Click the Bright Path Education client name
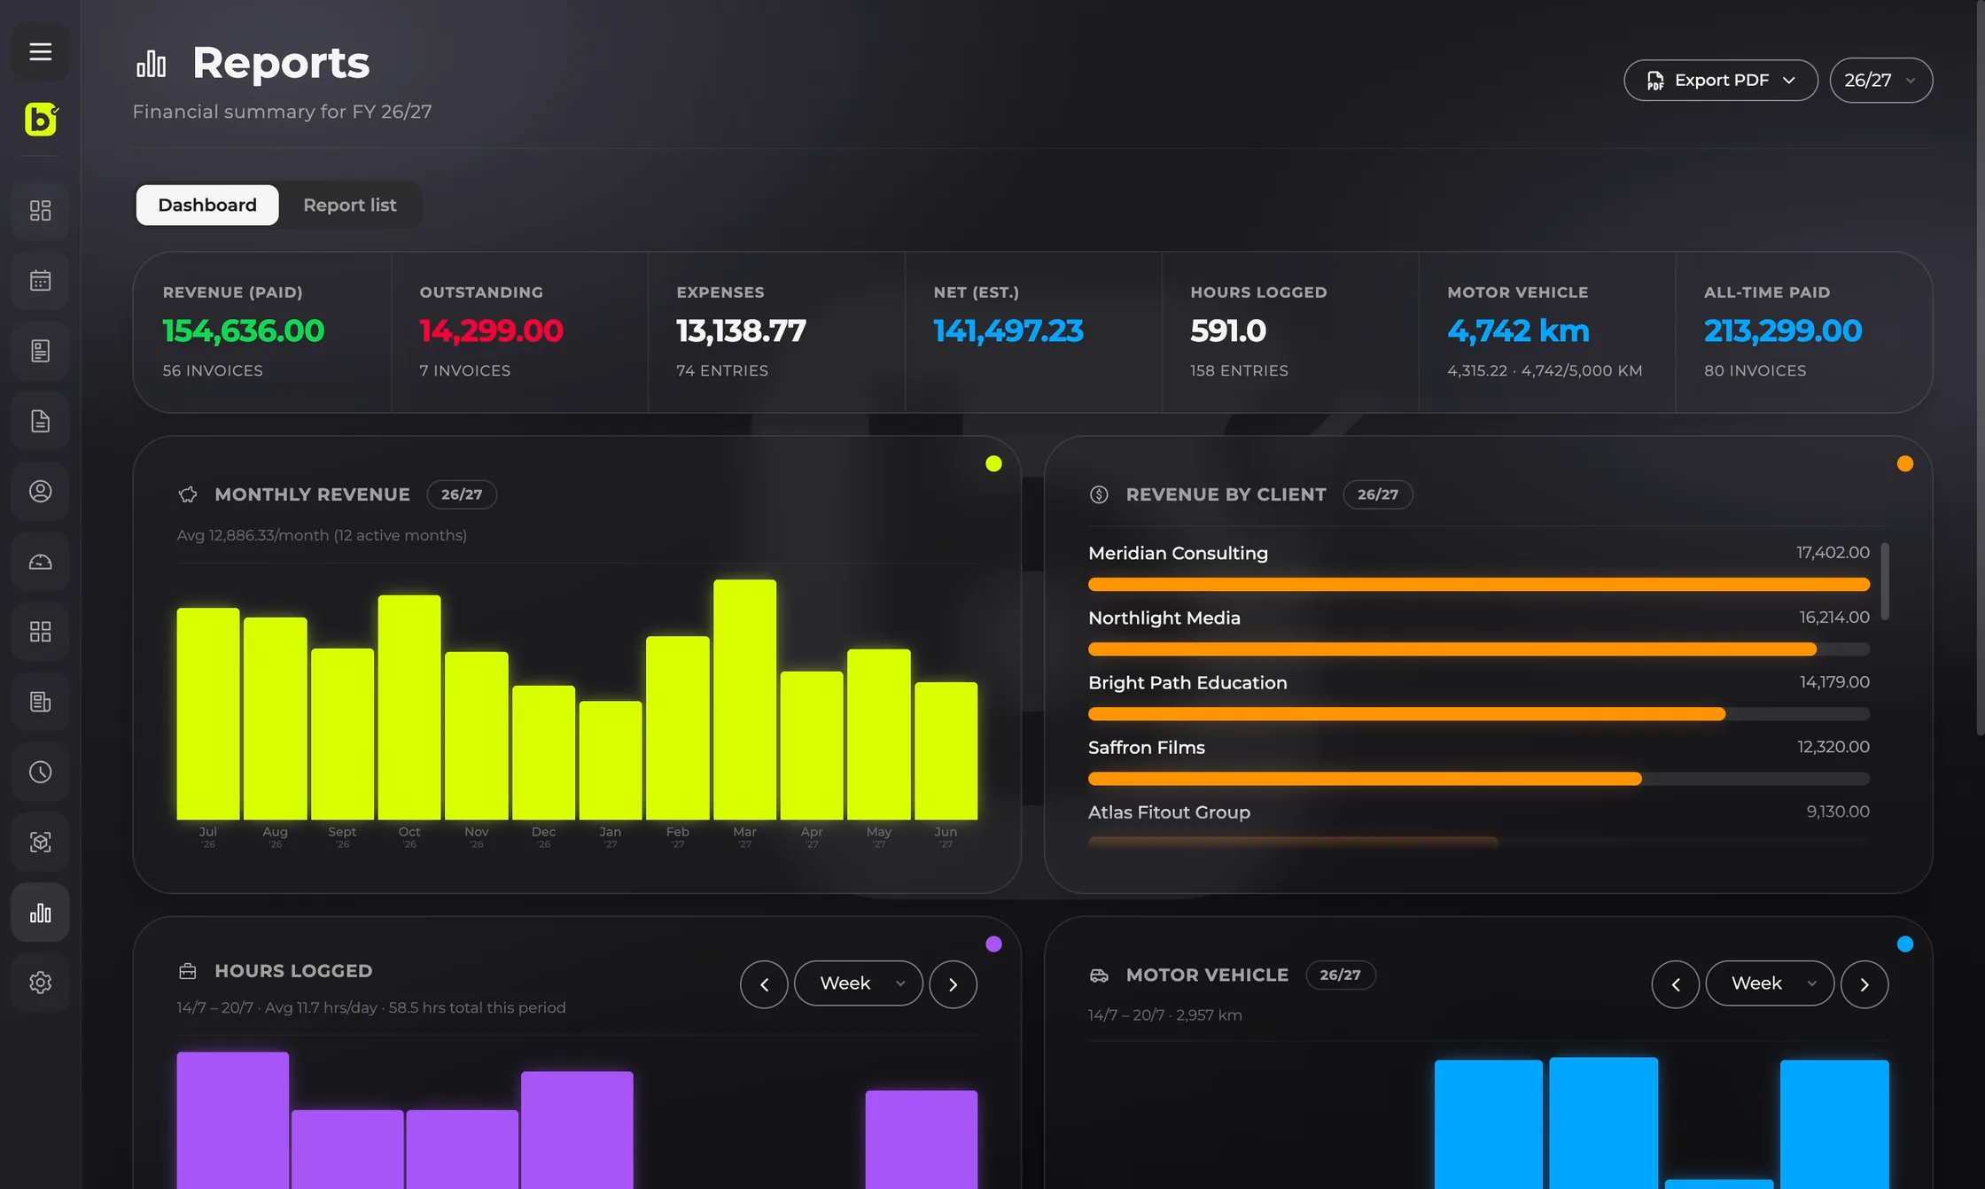This screenshot has height=1189, width=1985. pos(1187,682)
